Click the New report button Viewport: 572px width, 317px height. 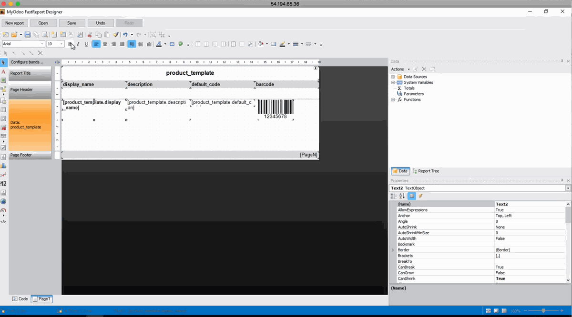[x=15, y=22]
